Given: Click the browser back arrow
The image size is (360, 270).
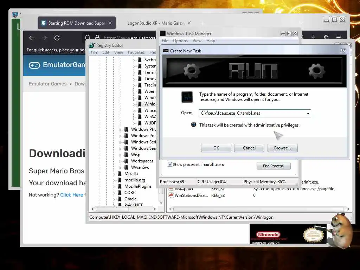Looking at the screenshot, I should coord(32,38).
